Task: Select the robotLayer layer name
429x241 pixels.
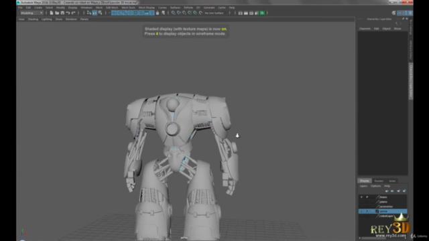Action: (387, 216)
